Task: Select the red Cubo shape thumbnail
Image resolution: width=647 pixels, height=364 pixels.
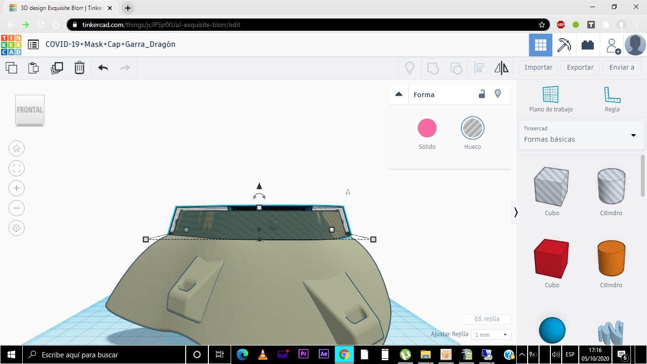Action: pyautogui.click(x=551, y=259)
